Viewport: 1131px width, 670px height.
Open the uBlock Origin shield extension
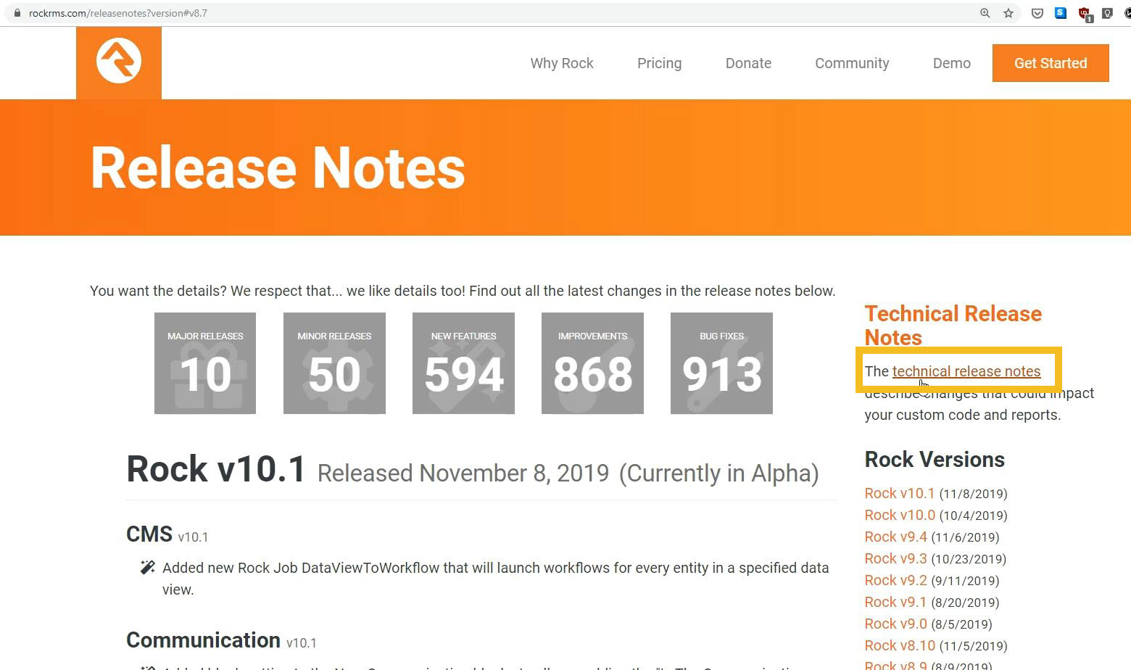click(1085, 13)
